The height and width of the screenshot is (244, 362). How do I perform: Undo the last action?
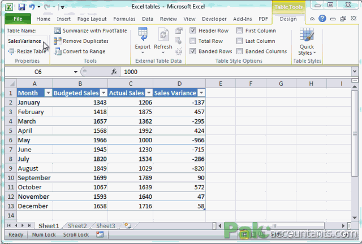tap(32, 7)
